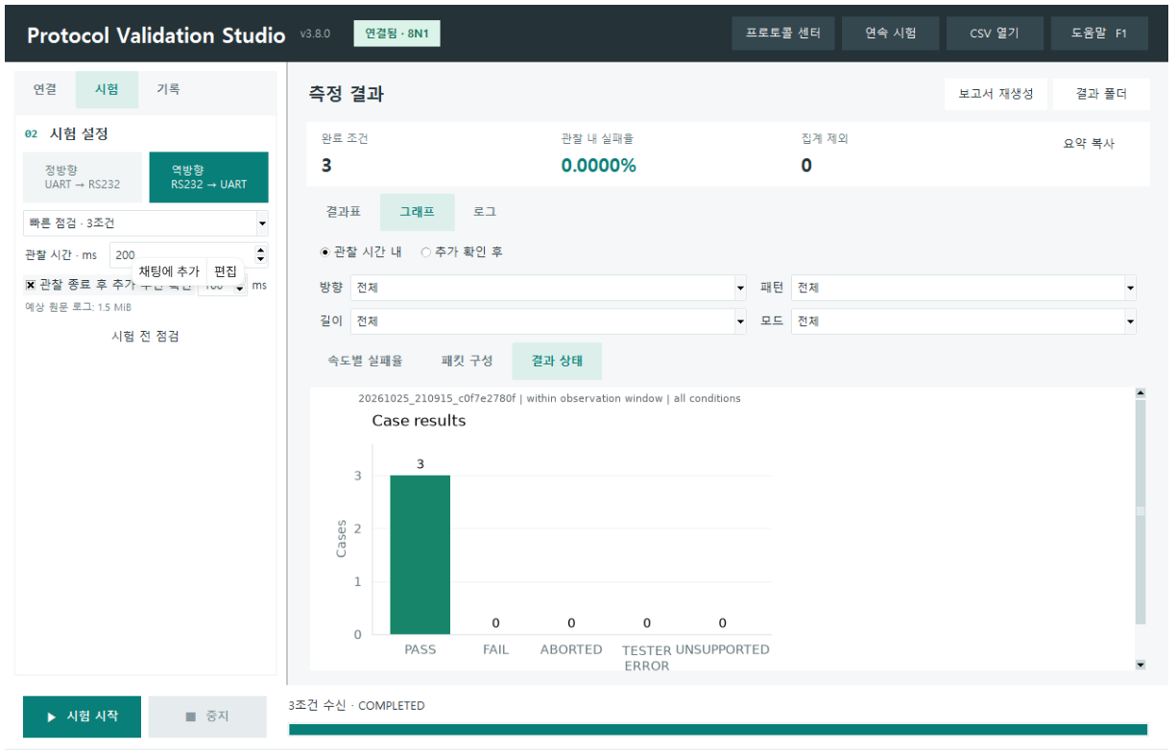Click the UNSUPPORTED axis label
Viewport: 1176px width, 750px height.
pos(723,649)
